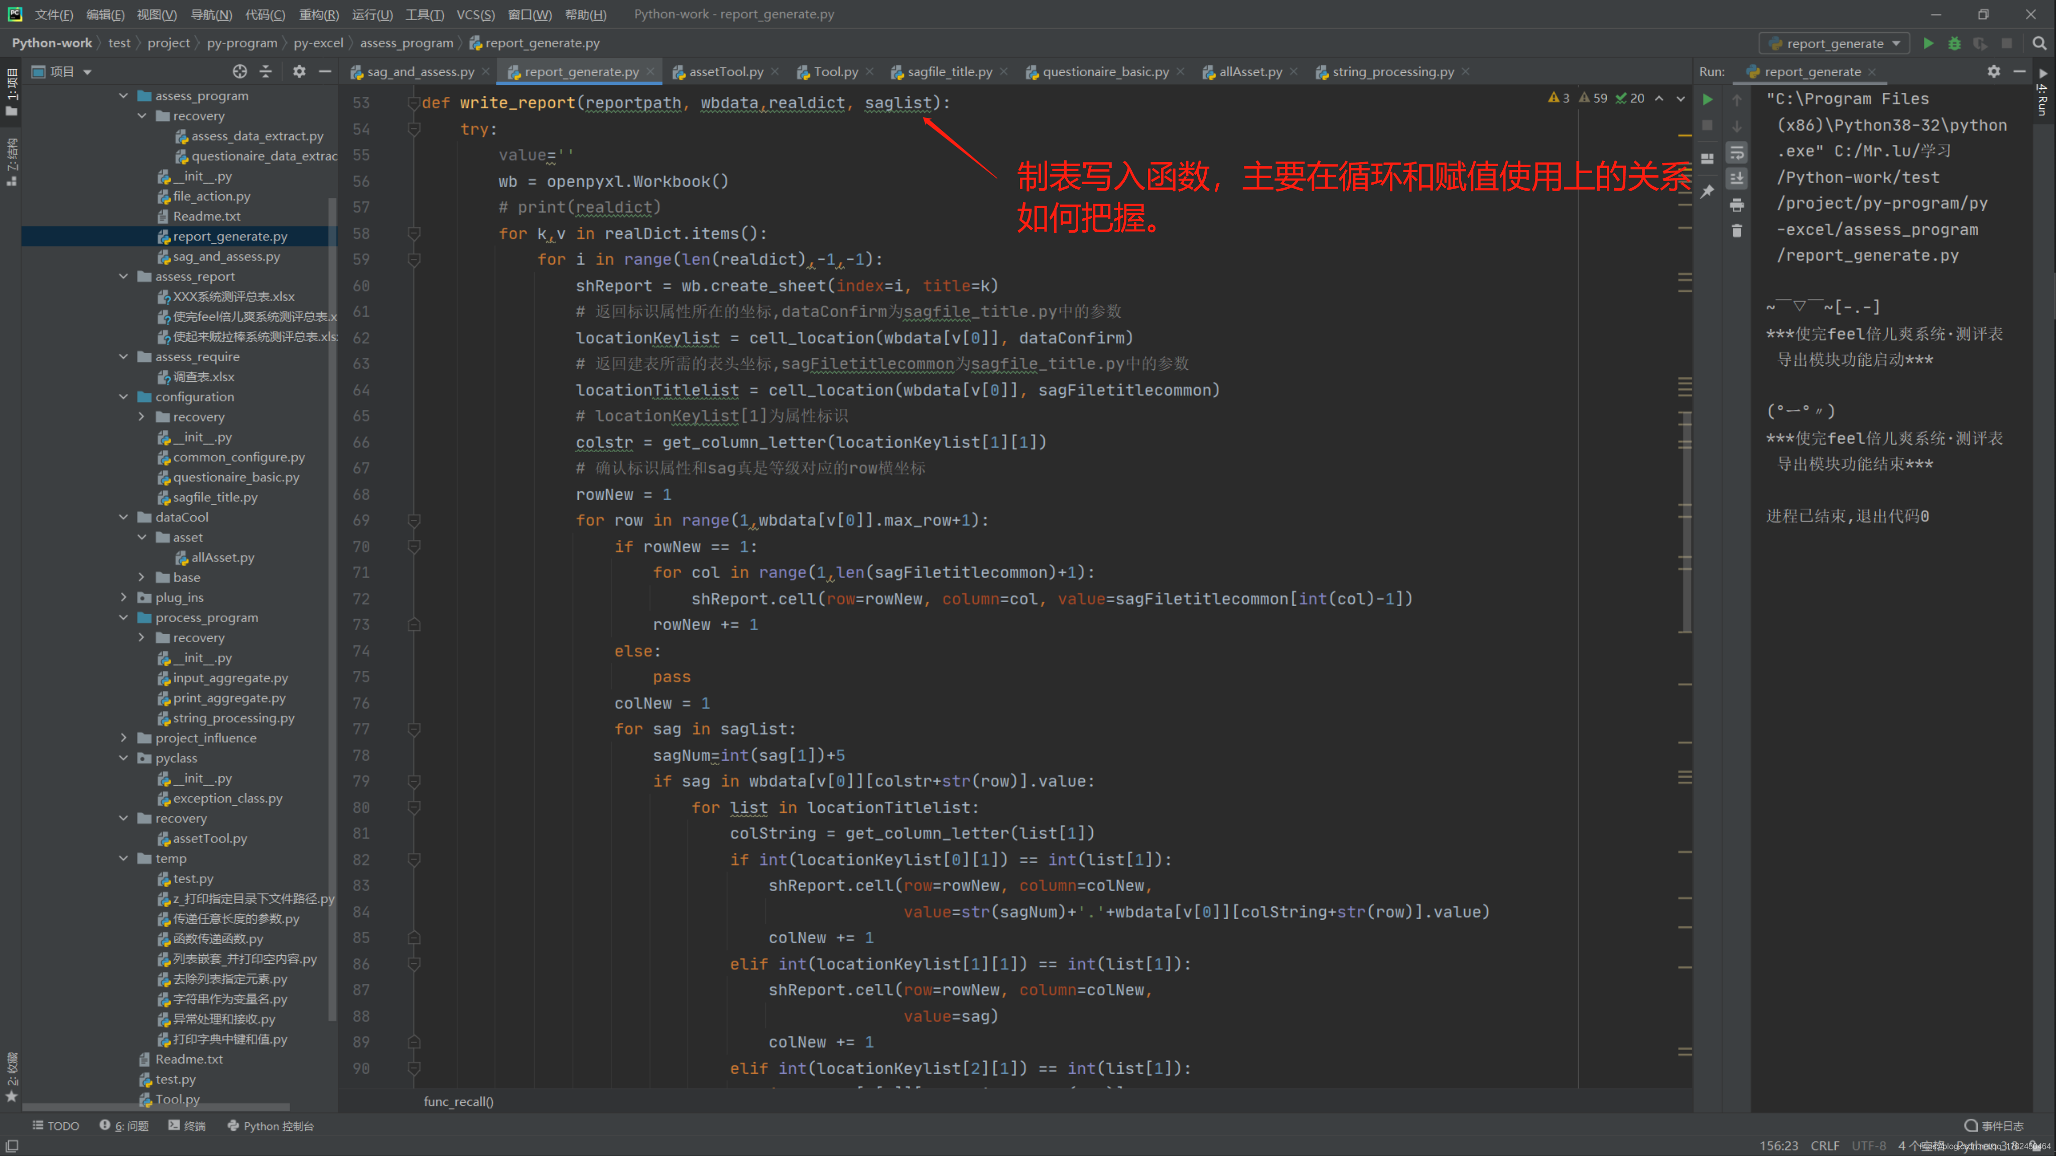The height and width of the screenshot is (1156, 2056).
Task: Open the 6: 问题 problems panel
Action: point(124,1126)
